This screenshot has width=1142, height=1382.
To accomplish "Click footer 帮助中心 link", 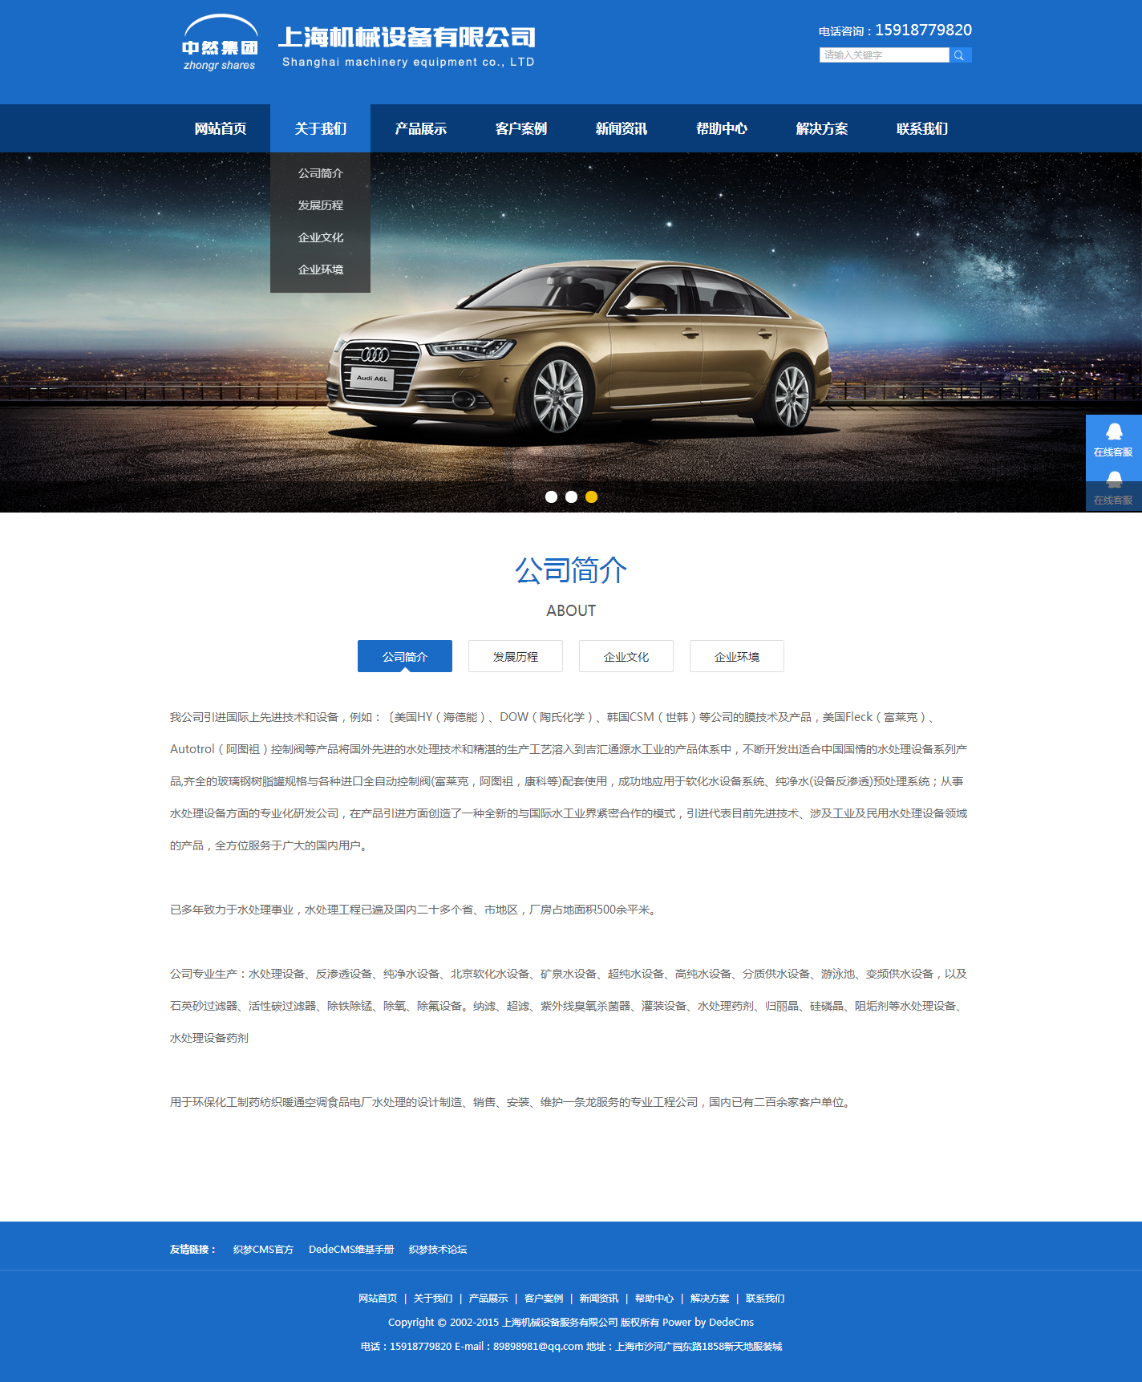I will click(x=654, y=1298).
